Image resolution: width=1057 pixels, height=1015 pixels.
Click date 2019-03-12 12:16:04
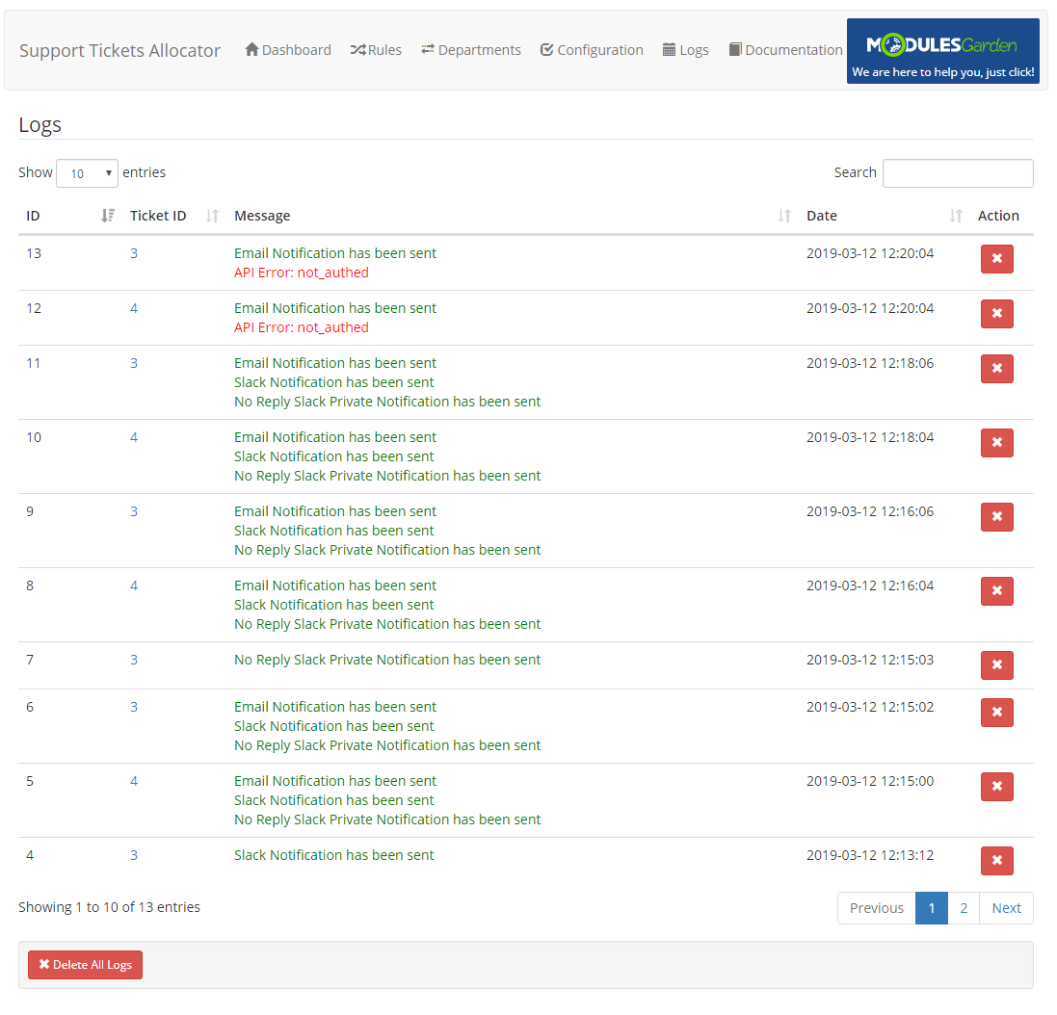(x=870, y=586)
